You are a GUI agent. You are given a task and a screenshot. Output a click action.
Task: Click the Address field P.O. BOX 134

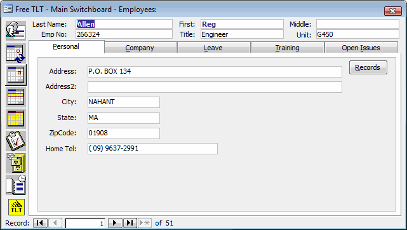click(215, 72)
